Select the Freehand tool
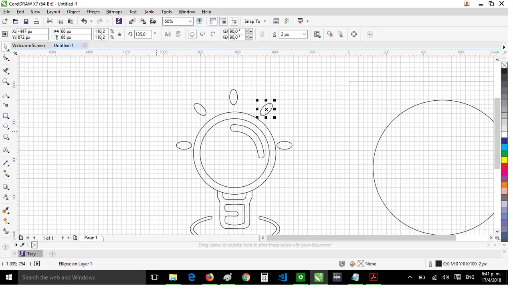The width and height of the screenshot is (513, 289). click(6, 96)
